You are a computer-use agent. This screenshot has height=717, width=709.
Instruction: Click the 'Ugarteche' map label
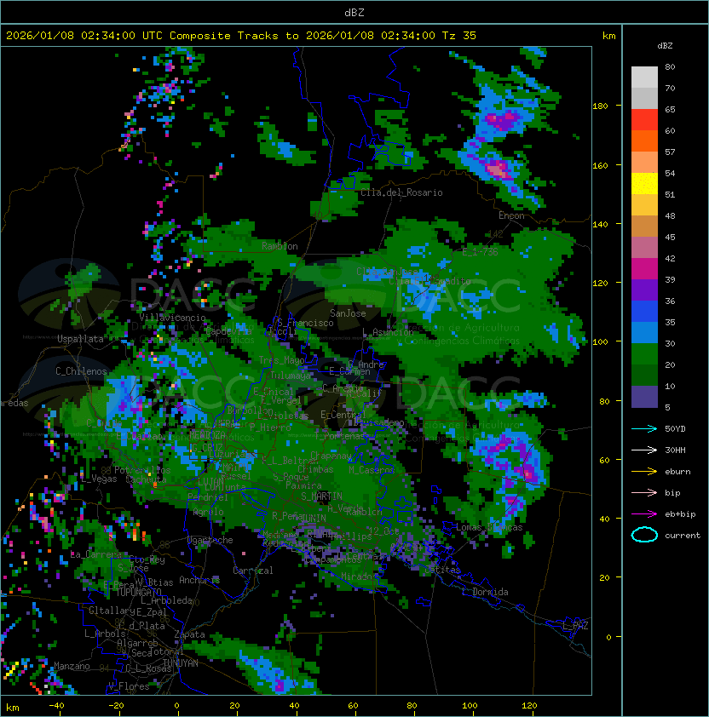tap(210, 540)
